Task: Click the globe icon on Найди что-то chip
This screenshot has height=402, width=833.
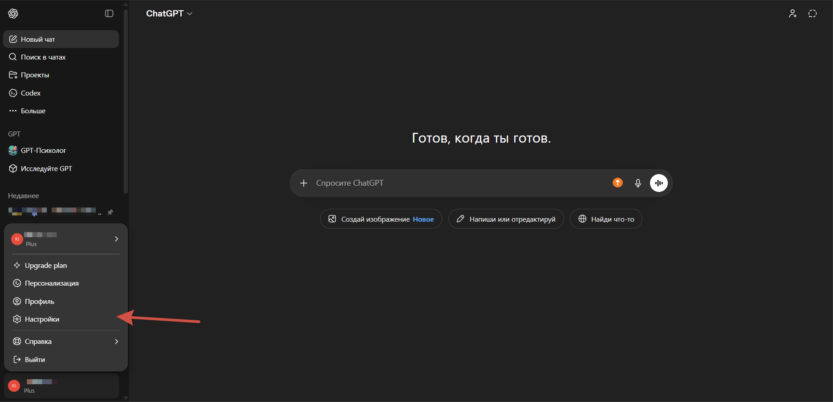Action: point(582,219)
